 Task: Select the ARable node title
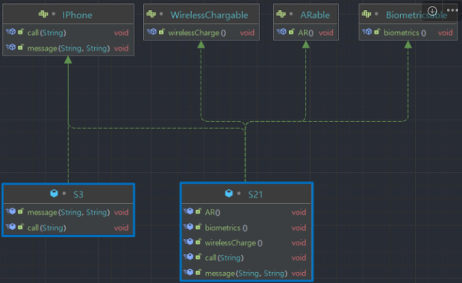[315, 15]
